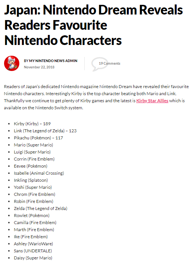Click the My Nintendo News Admin byline
The image size is (193, 262).
click(x=50, y=61)
